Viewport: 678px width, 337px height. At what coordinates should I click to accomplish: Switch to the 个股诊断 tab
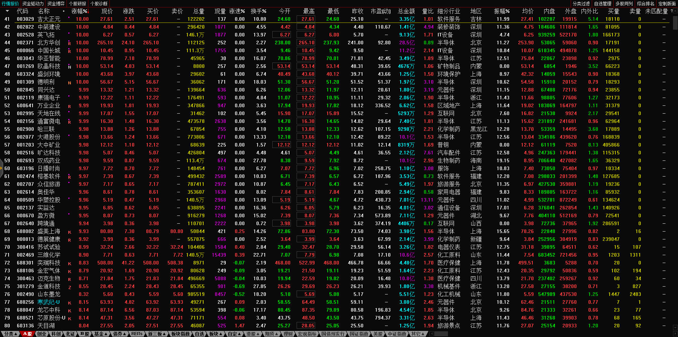coord(99,4)
